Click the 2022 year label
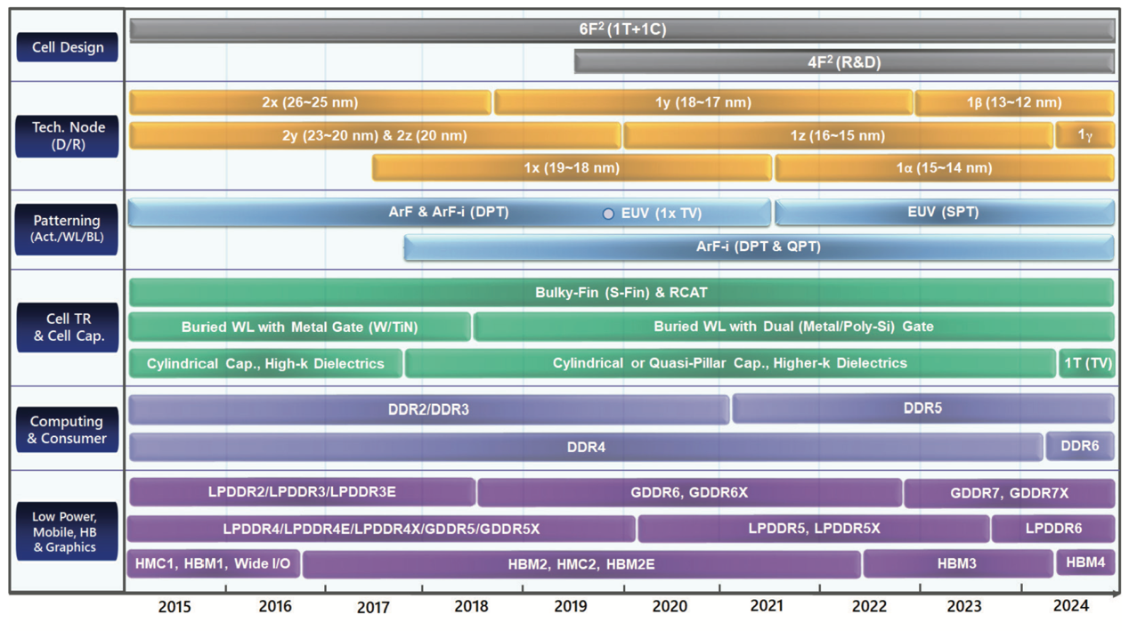 [x=869, y=608]
